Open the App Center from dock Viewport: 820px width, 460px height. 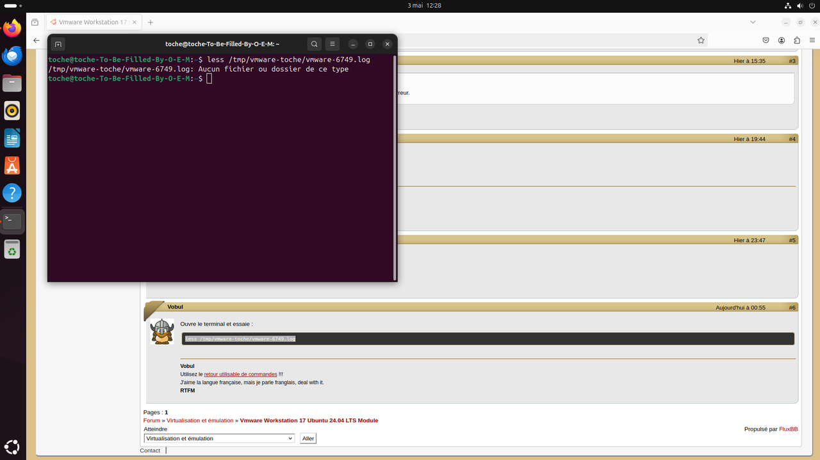point(12,166)
